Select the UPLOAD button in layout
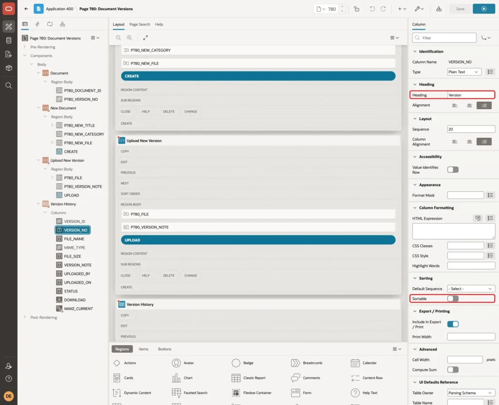 258,240
